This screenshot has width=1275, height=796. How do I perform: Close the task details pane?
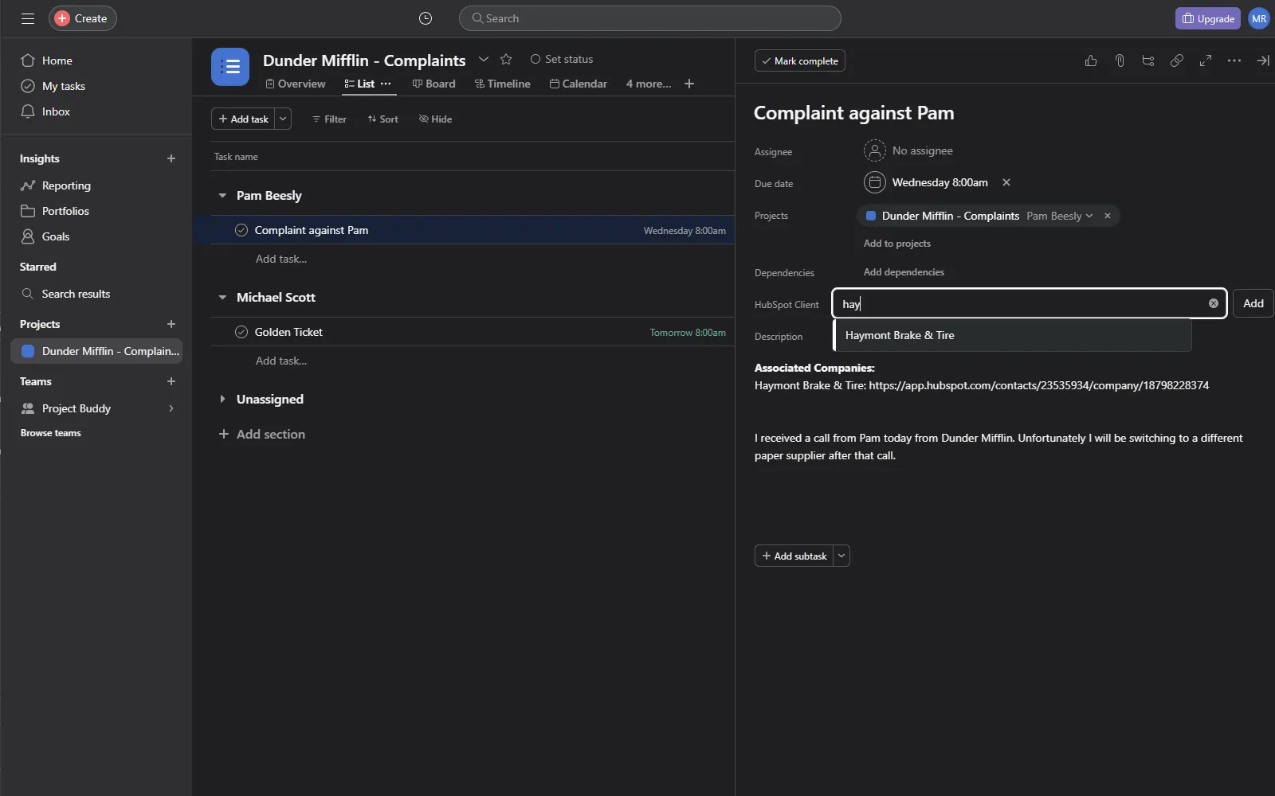click(x=1262, y=60)
